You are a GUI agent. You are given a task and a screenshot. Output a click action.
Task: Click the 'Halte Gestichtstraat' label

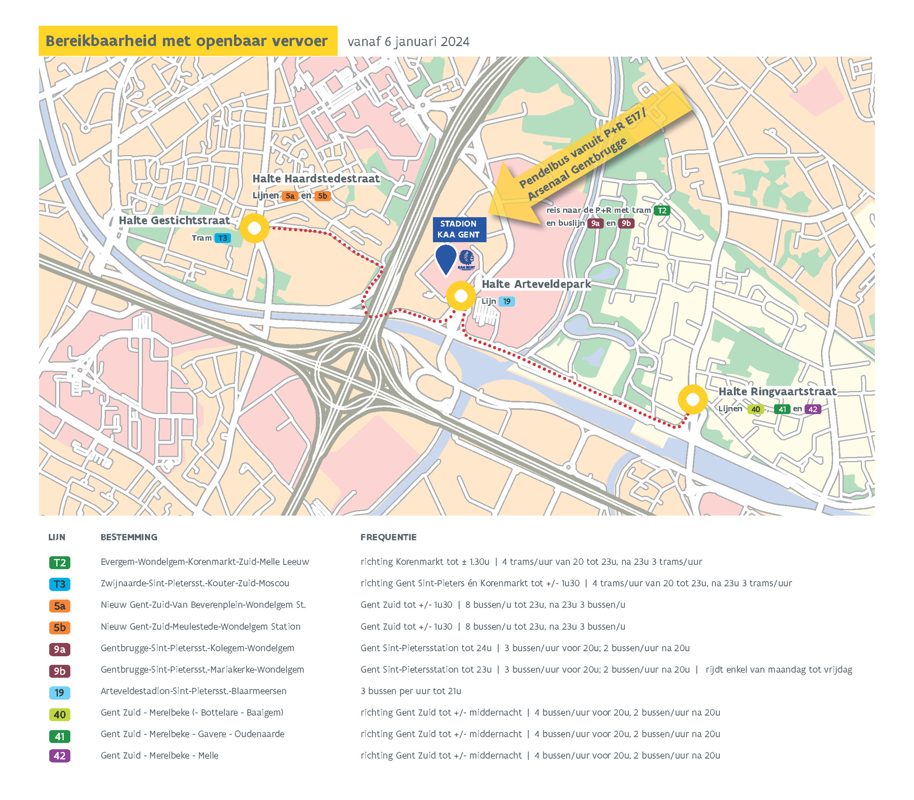[174, 220]
